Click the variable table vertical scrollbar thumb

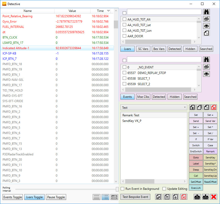tap(116, 25)
